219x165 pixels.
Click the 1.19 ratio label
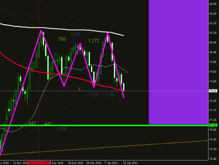pos(110,95)
